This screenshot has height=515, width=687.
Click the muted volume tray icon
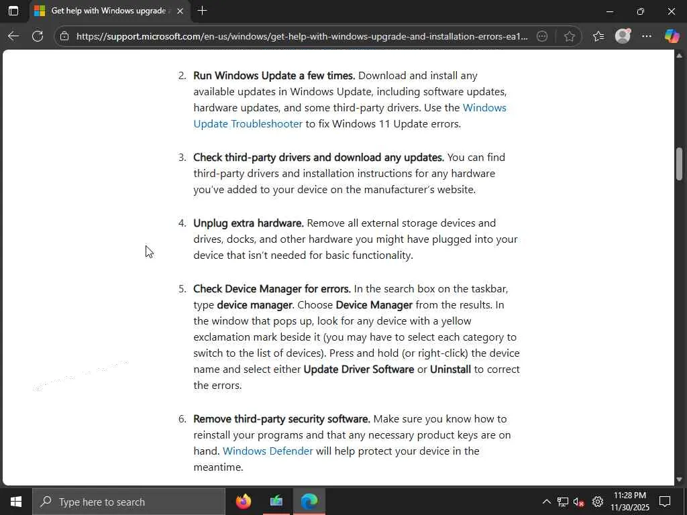pos(579,502)
